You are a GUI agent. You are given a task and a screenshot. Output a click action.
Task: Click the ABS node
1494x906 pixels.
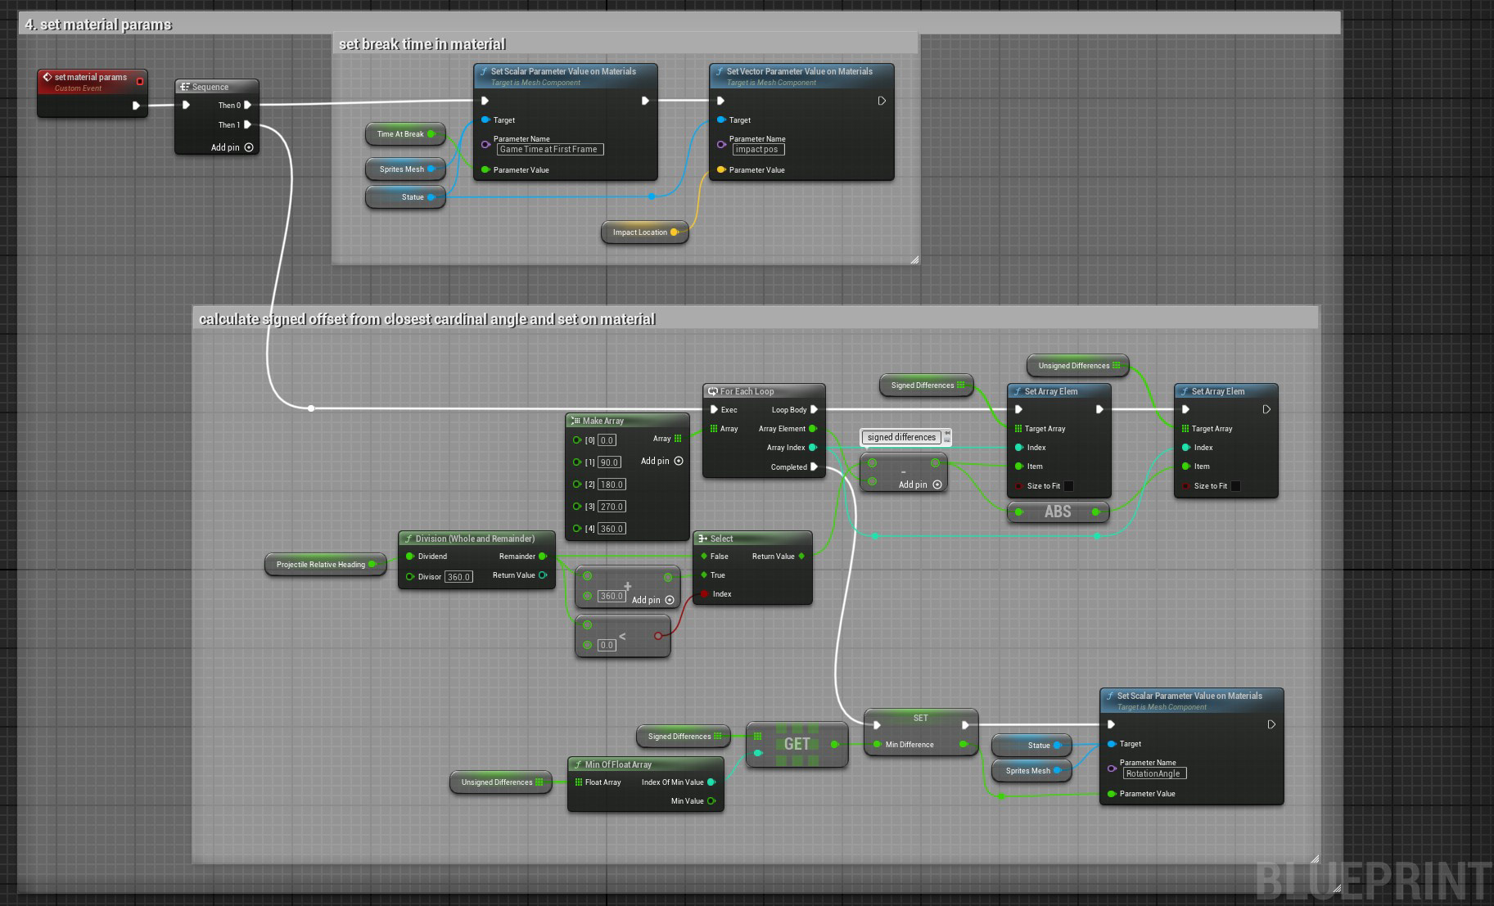click(x=1058, y=512)
